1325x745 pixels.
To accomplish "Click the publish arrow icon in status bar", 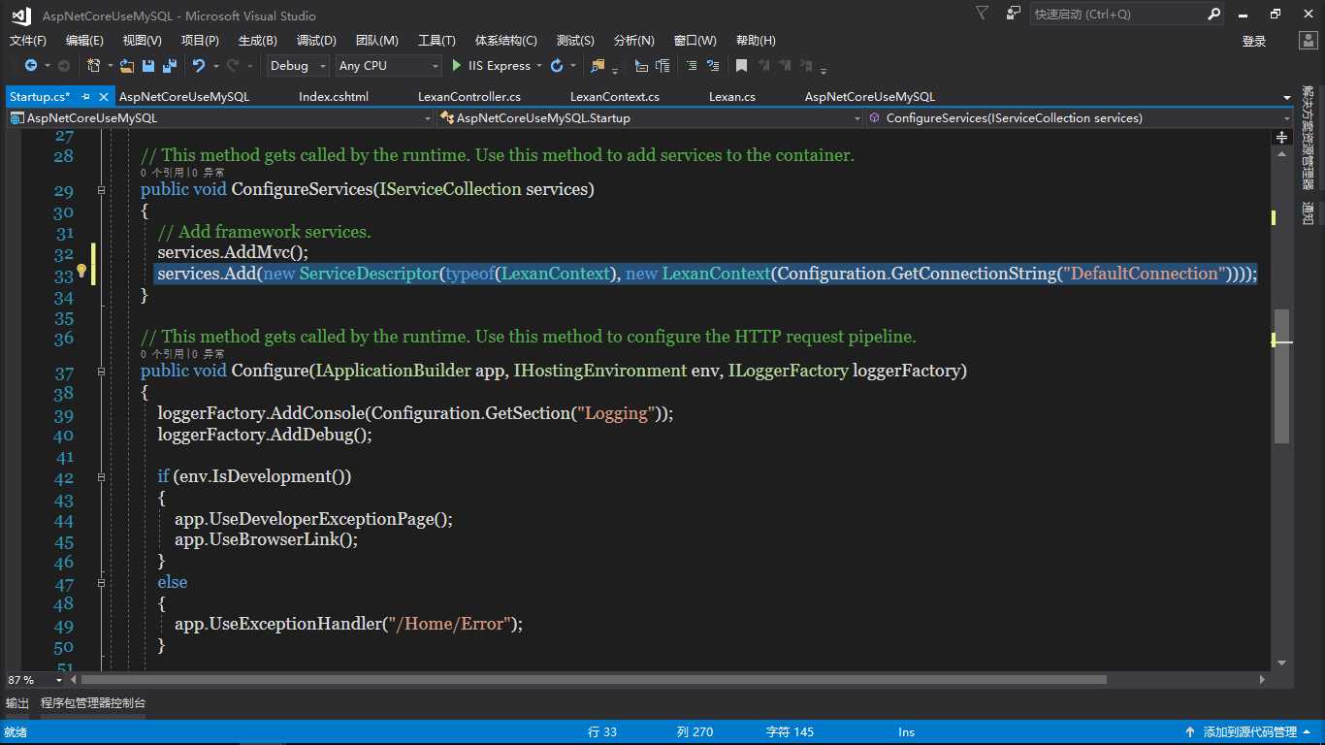I will [x=1189, y=732].
